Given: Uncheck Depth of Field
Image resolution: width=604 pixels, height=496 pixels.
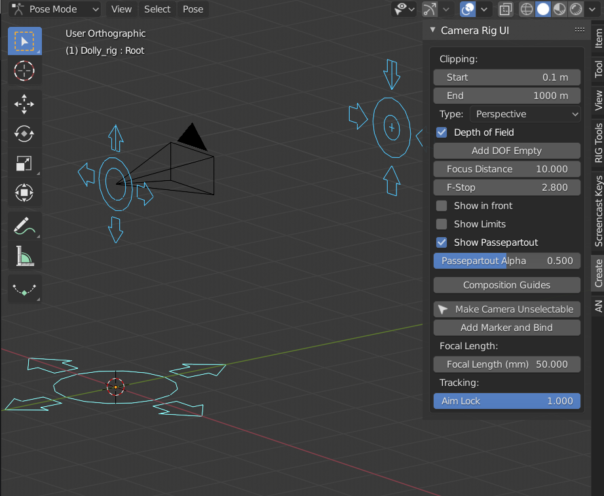Looking at the screenshot, I should [x=442, y=132].
